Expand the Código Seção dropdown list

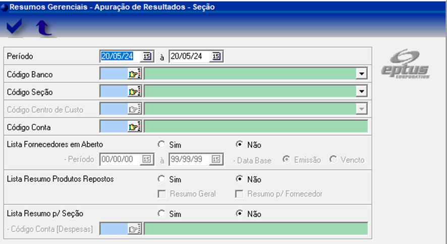(x=361, y=92)
